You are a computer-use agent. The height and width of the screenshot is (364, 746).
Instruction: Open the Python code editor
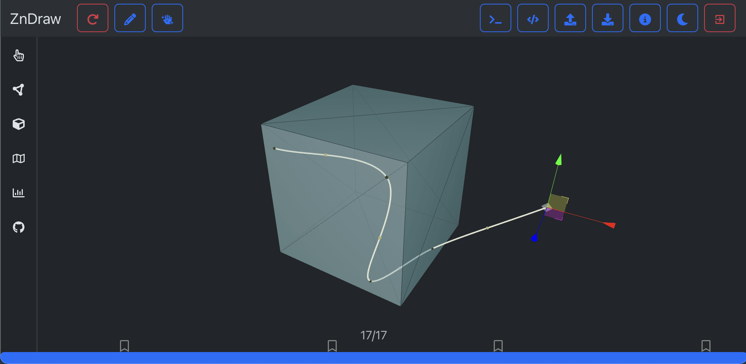click(x=533, y=18)
